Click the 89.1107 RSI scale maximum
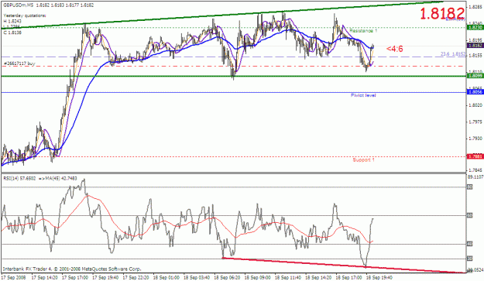 (x=475, y=177)
